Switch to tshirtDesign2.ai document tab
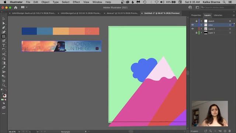The width and height of the screenshot is (236, 133). (x=81, y=13)
